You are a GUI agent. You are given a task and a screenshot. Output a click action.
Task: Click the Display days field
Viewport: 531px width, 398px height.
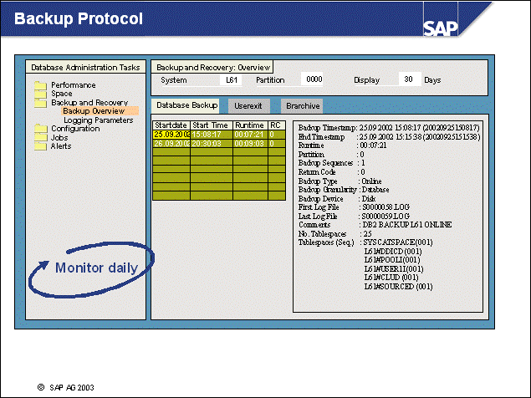point(408,80)
